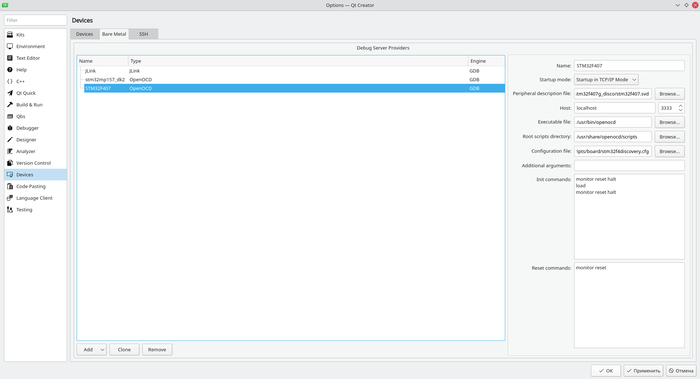The width and height of the screenshot is (700, 379).
Task: Open the Startup mode dropdown
Action: coord(606,79)
